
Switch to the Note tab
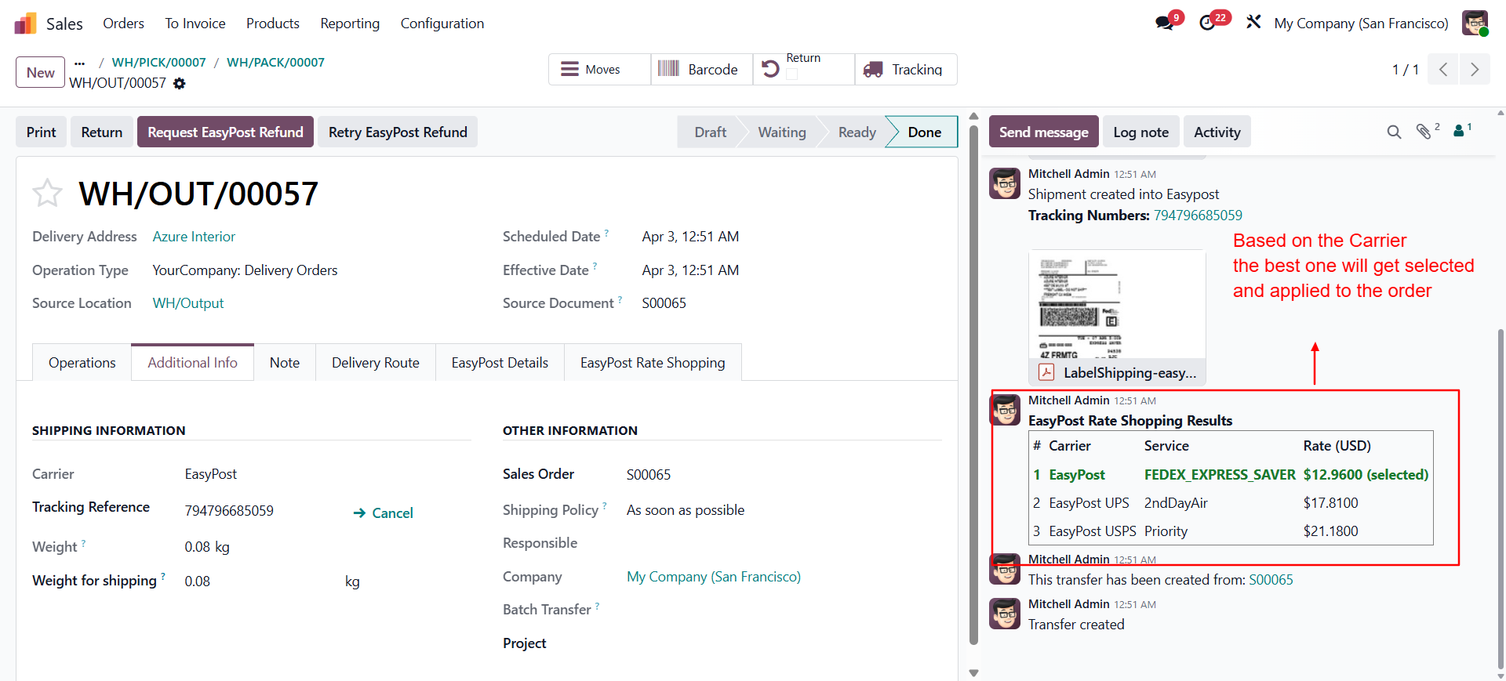coord(285,362)
